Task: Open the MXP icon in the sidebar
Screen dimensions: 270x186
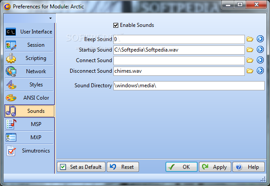Action: pyautogui.click(x=11, y=138)
